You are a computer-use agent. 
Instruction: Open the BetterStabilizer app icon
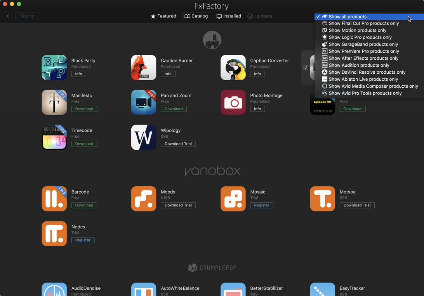pyautogui.click(x=233, y=289)
